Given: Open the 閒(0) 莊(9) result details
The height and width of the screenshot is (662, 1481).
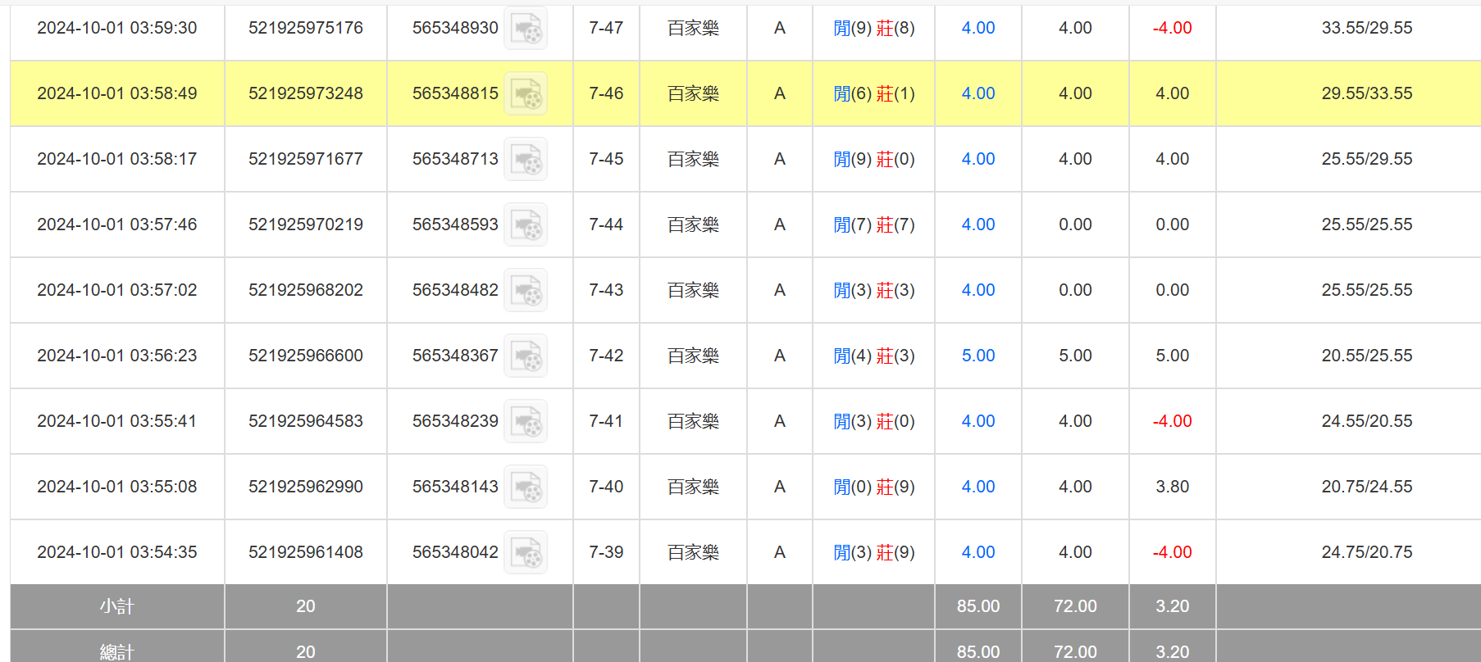Looking at the screenshot, I should [873, 487].
